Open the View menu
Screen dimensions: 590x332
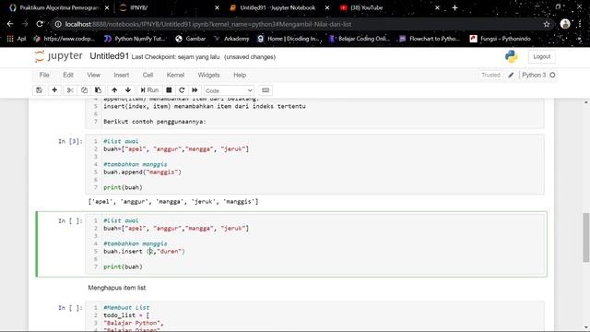pos(94,75)
